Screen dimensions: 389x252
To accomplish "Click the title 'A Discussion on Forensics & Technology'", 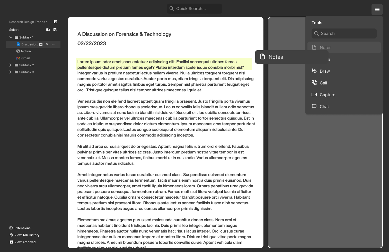I will (124, 34).
